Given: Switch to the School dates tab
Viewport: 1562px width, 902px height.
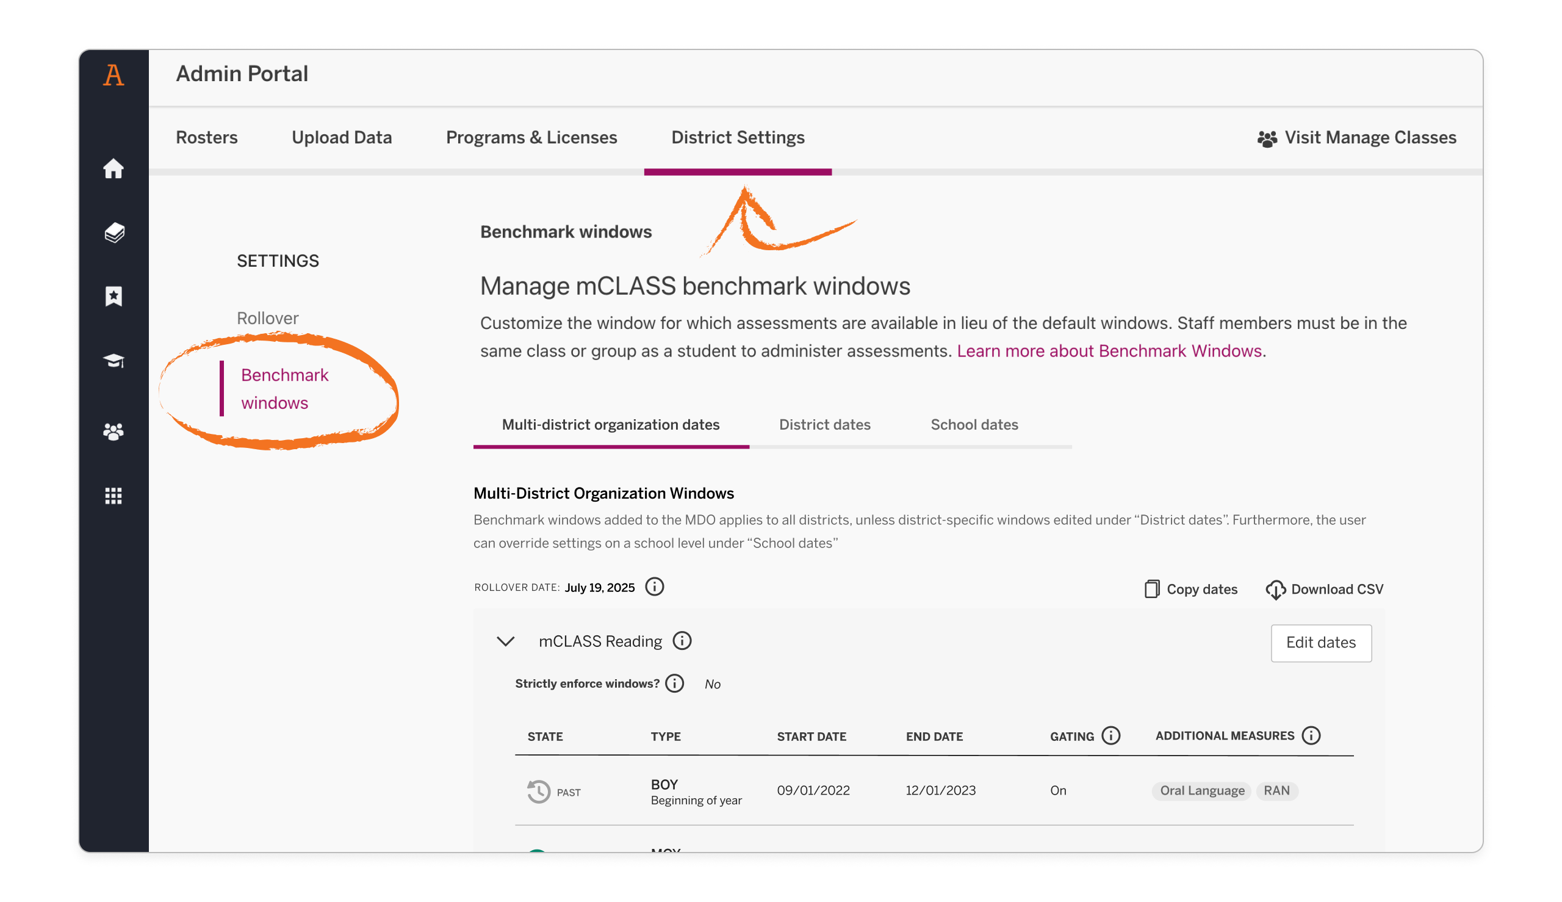Looking at the screenshot, I should (974, 425).
